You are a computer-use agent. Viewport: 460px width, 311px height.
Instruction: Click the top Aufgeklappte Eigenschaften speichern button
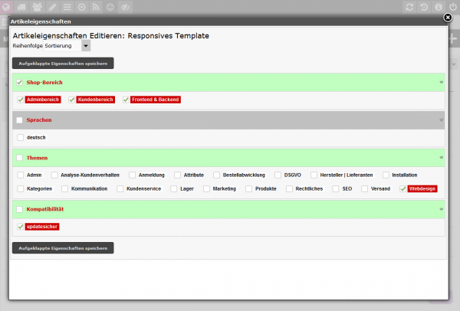[x=63, y=64]
